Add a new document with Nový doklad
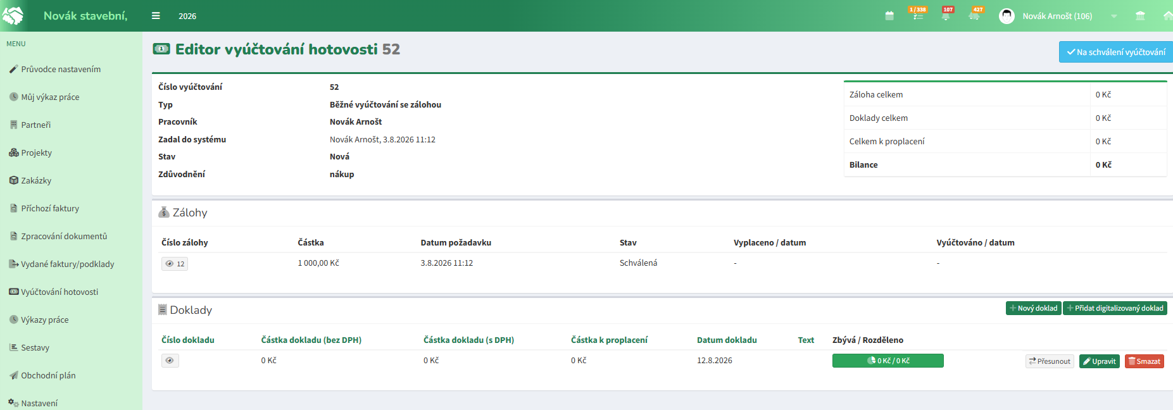Viewport: 1173px width, 410px height. [1034, 308]
